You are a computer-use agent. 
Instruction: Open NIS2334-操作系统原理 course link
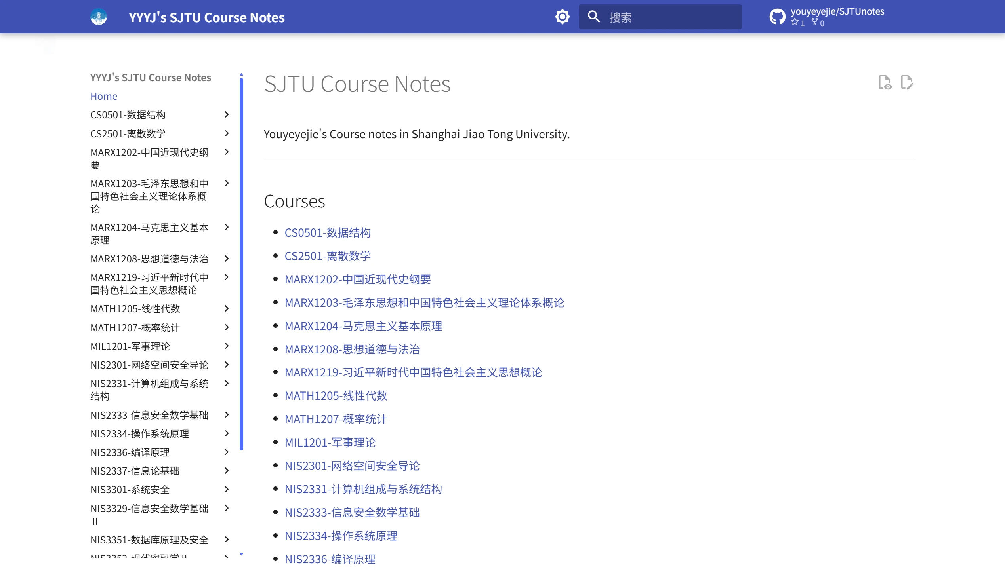click(x=341, y=536)
